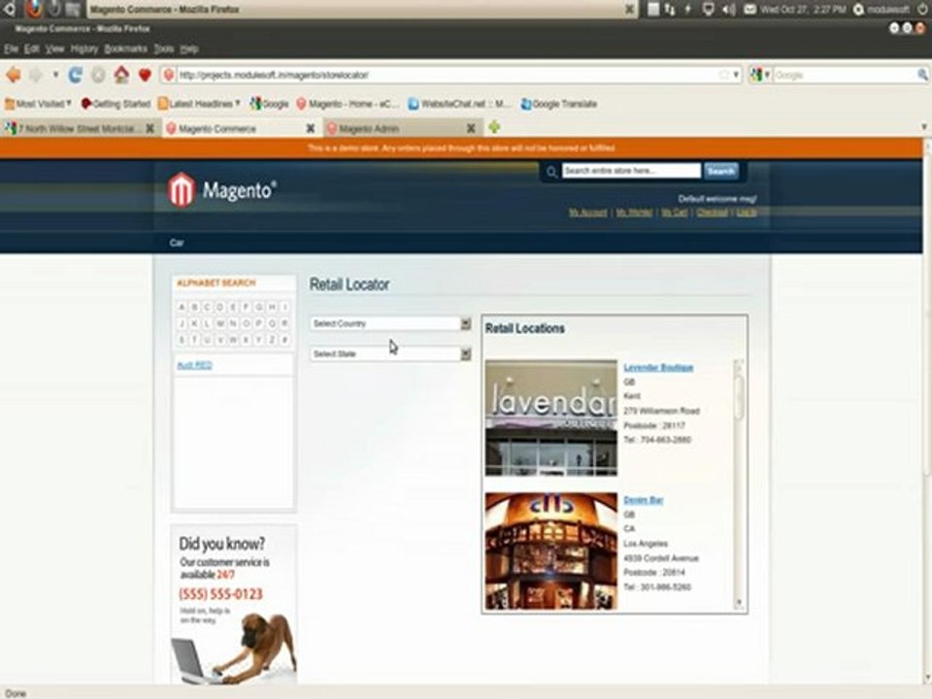Open the View menu
The image size is (932, 699).
tap(54, 50)
